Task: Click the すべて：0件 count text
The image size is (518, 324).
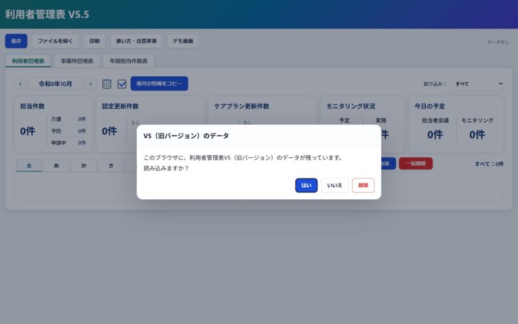Action: pyautogui.click(x=489, y=164)
